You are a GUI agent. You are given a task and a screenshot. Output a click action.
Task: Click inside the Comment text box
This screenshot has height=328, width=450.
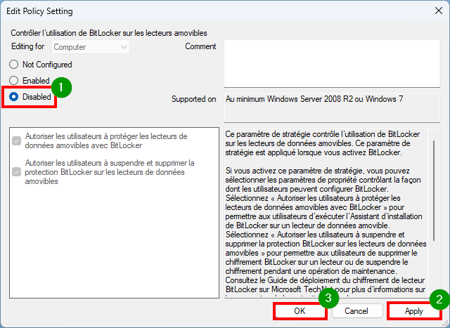point(332,64)
